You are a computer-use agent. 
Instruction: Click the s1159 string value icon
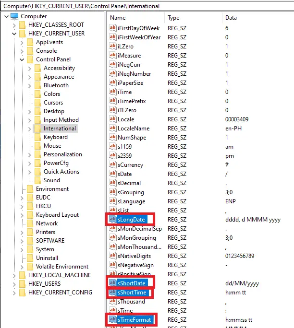coord(112,146)
